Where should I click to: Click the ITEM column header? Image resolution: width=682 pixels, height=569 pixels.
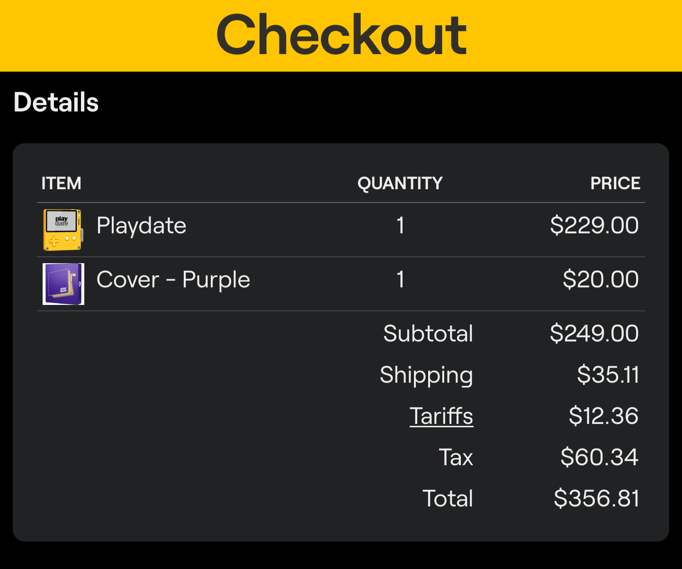point(61,183)
